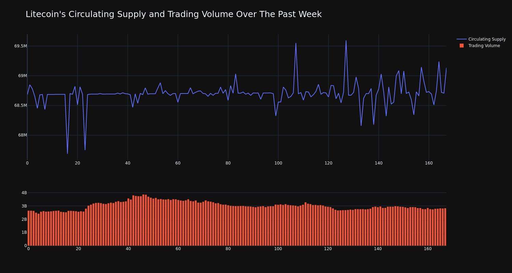This screenshot has width=512, height=273.
Task: Click the supply line's highest peak near 127
Action: [346, 41]
